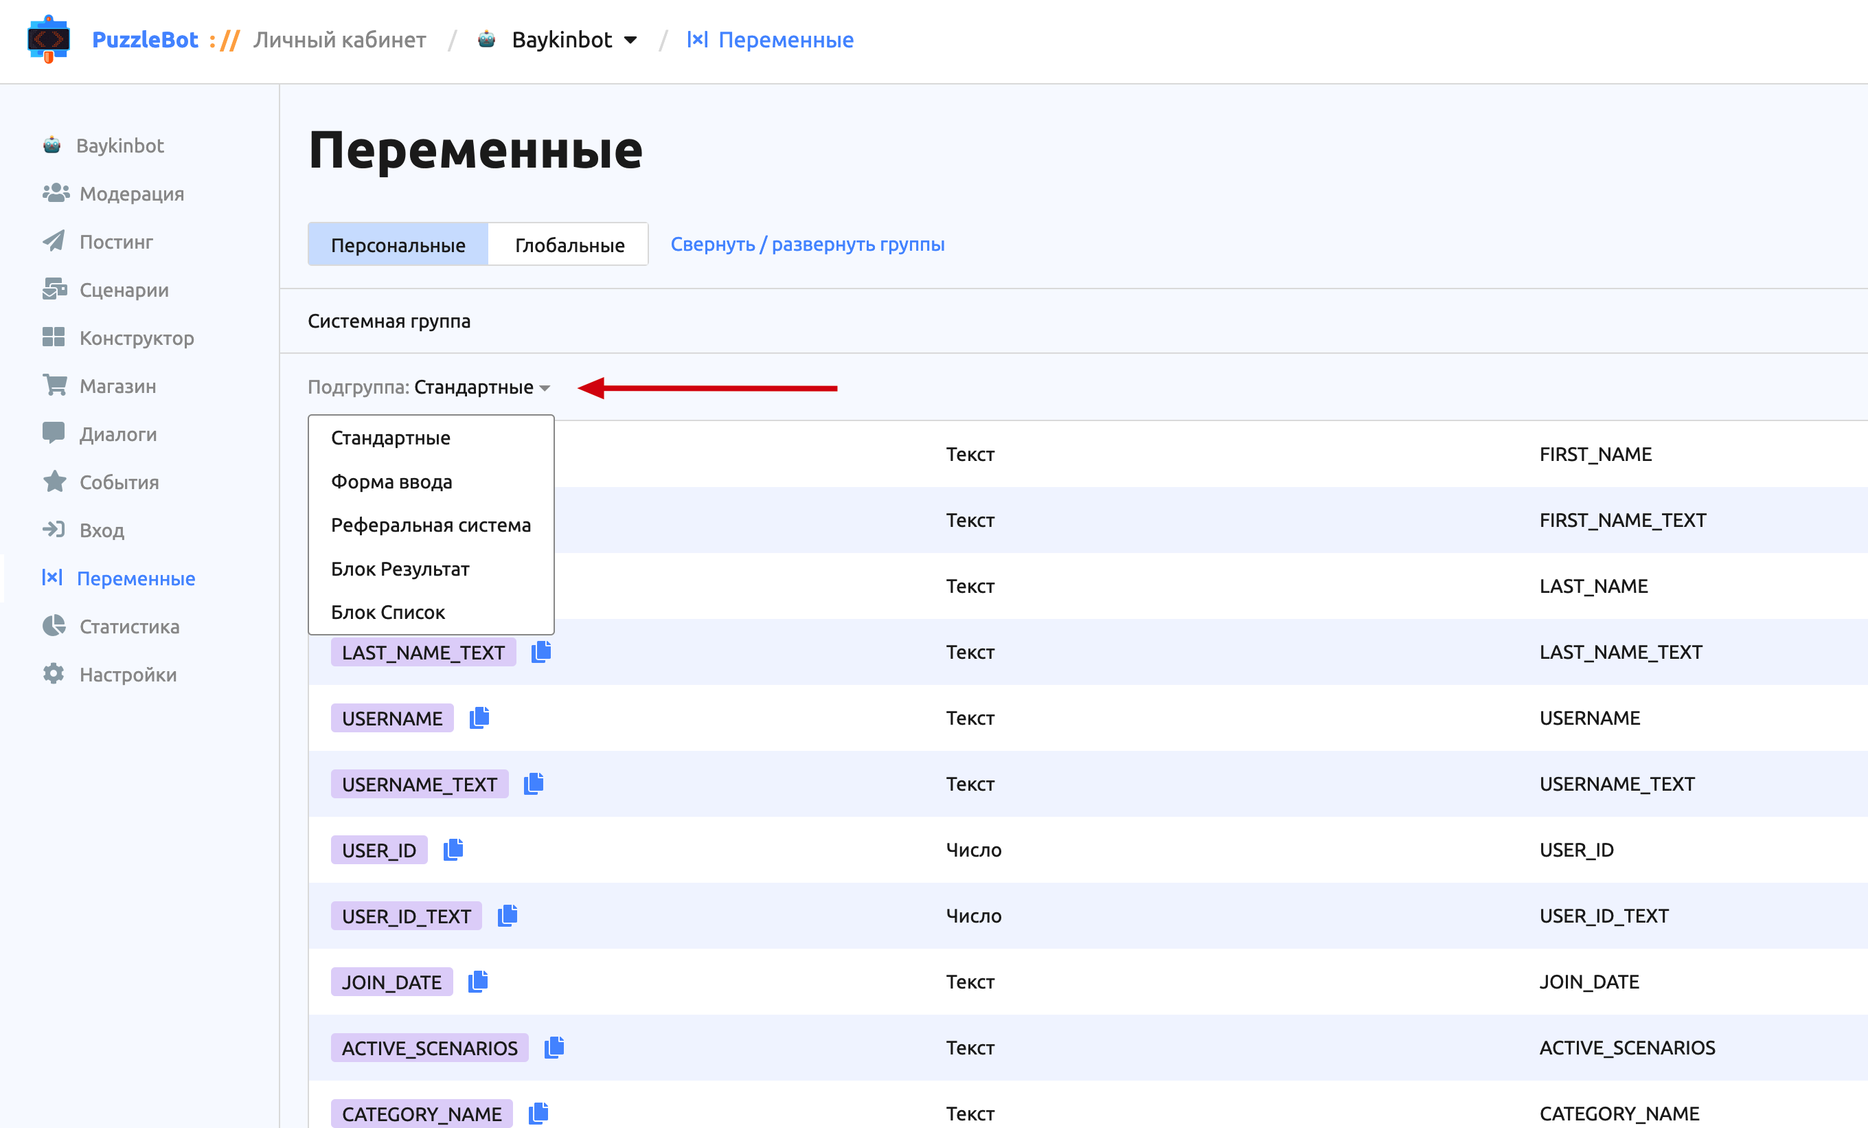Click the USERNAME variable tag

click(x=392, y=719)
